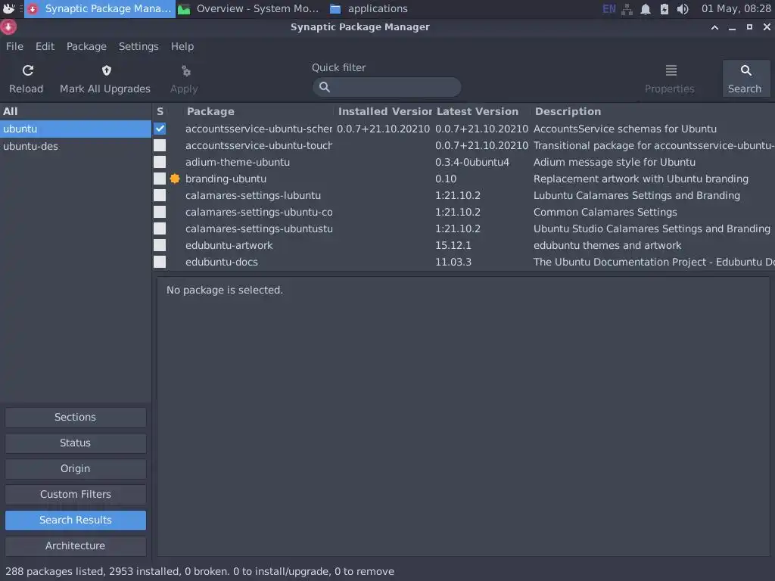Click the orange star icon beside branding-ubuntu
This screenshot has width=775, height=581.
click(x=175, y=179)
